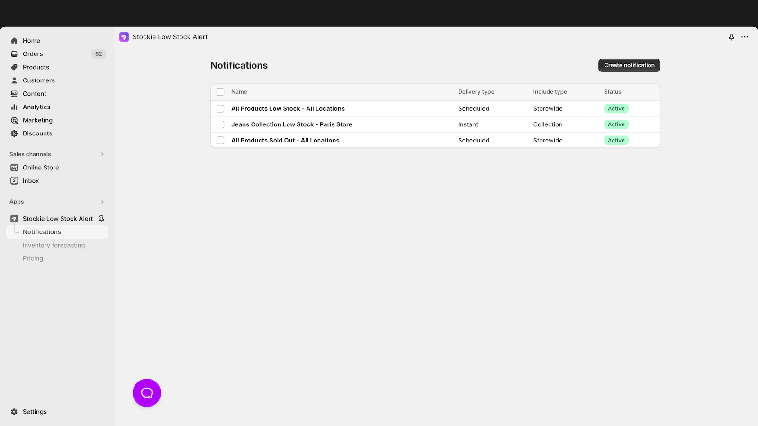Click the pin icon in top-right header
758x426 pixels.
[731, 37]
